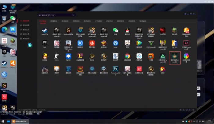Open the pink-haired anime girl icon beside Epic in the launcher
This screenshot has height=124, width=214.
57,43
